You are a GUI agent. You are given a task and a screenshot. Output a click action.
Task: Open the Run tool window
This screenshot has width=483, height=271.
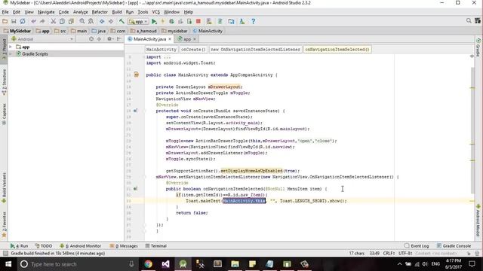point(19,246)
